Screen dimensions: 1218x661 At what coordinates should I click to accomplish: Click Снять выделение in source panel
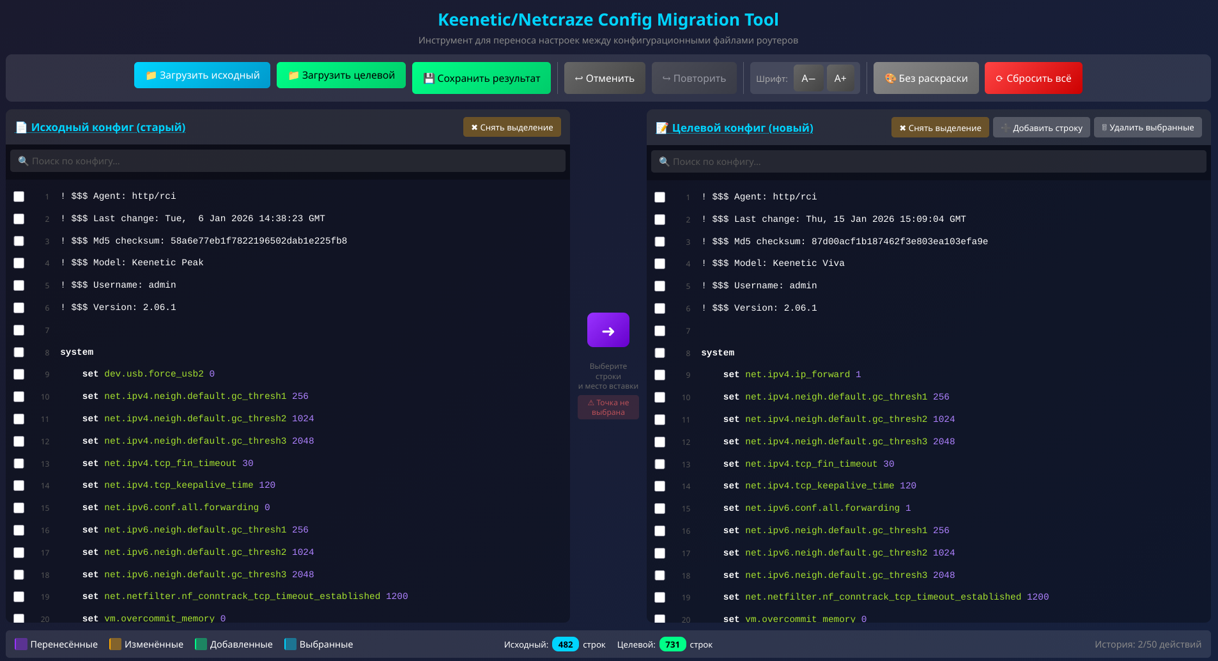pyautogui.click(x=512, y=127)
